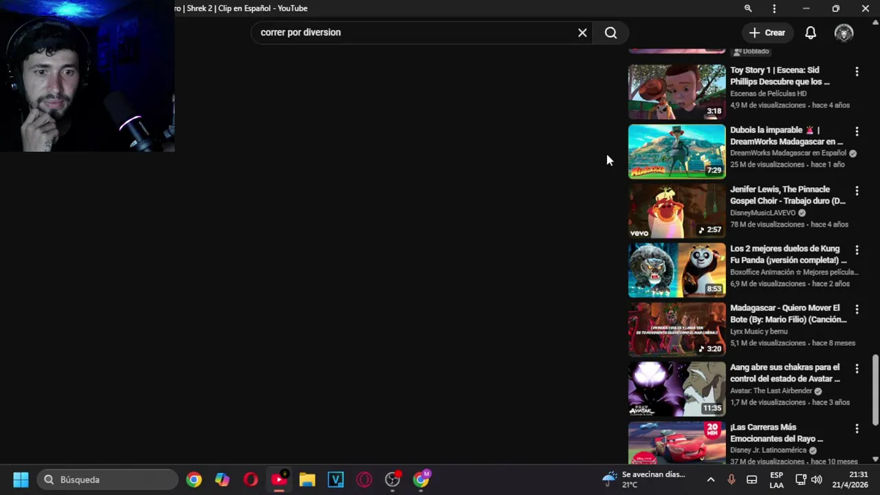Open the Rayo McQueen carreras thumbnail

coord(676,443)
